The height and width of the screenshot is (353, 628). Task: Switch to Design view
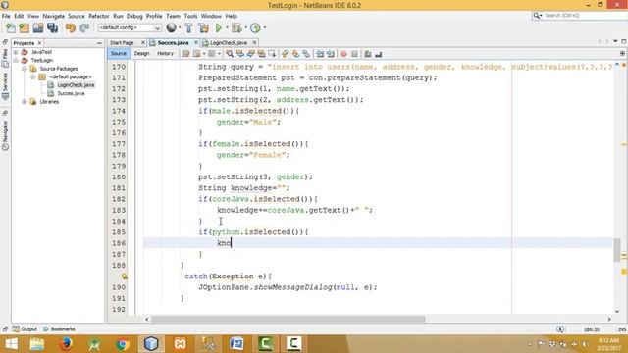click(141, 54)
